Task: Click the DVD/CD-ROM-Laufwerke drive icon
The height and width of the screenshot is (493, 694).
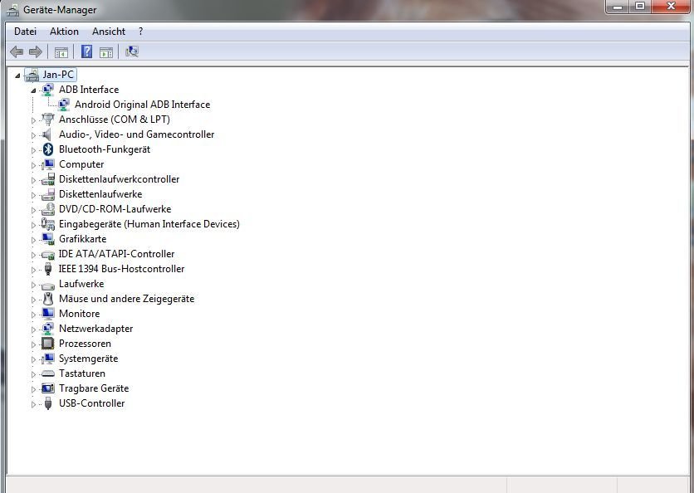Action: (x=48, y=209)
